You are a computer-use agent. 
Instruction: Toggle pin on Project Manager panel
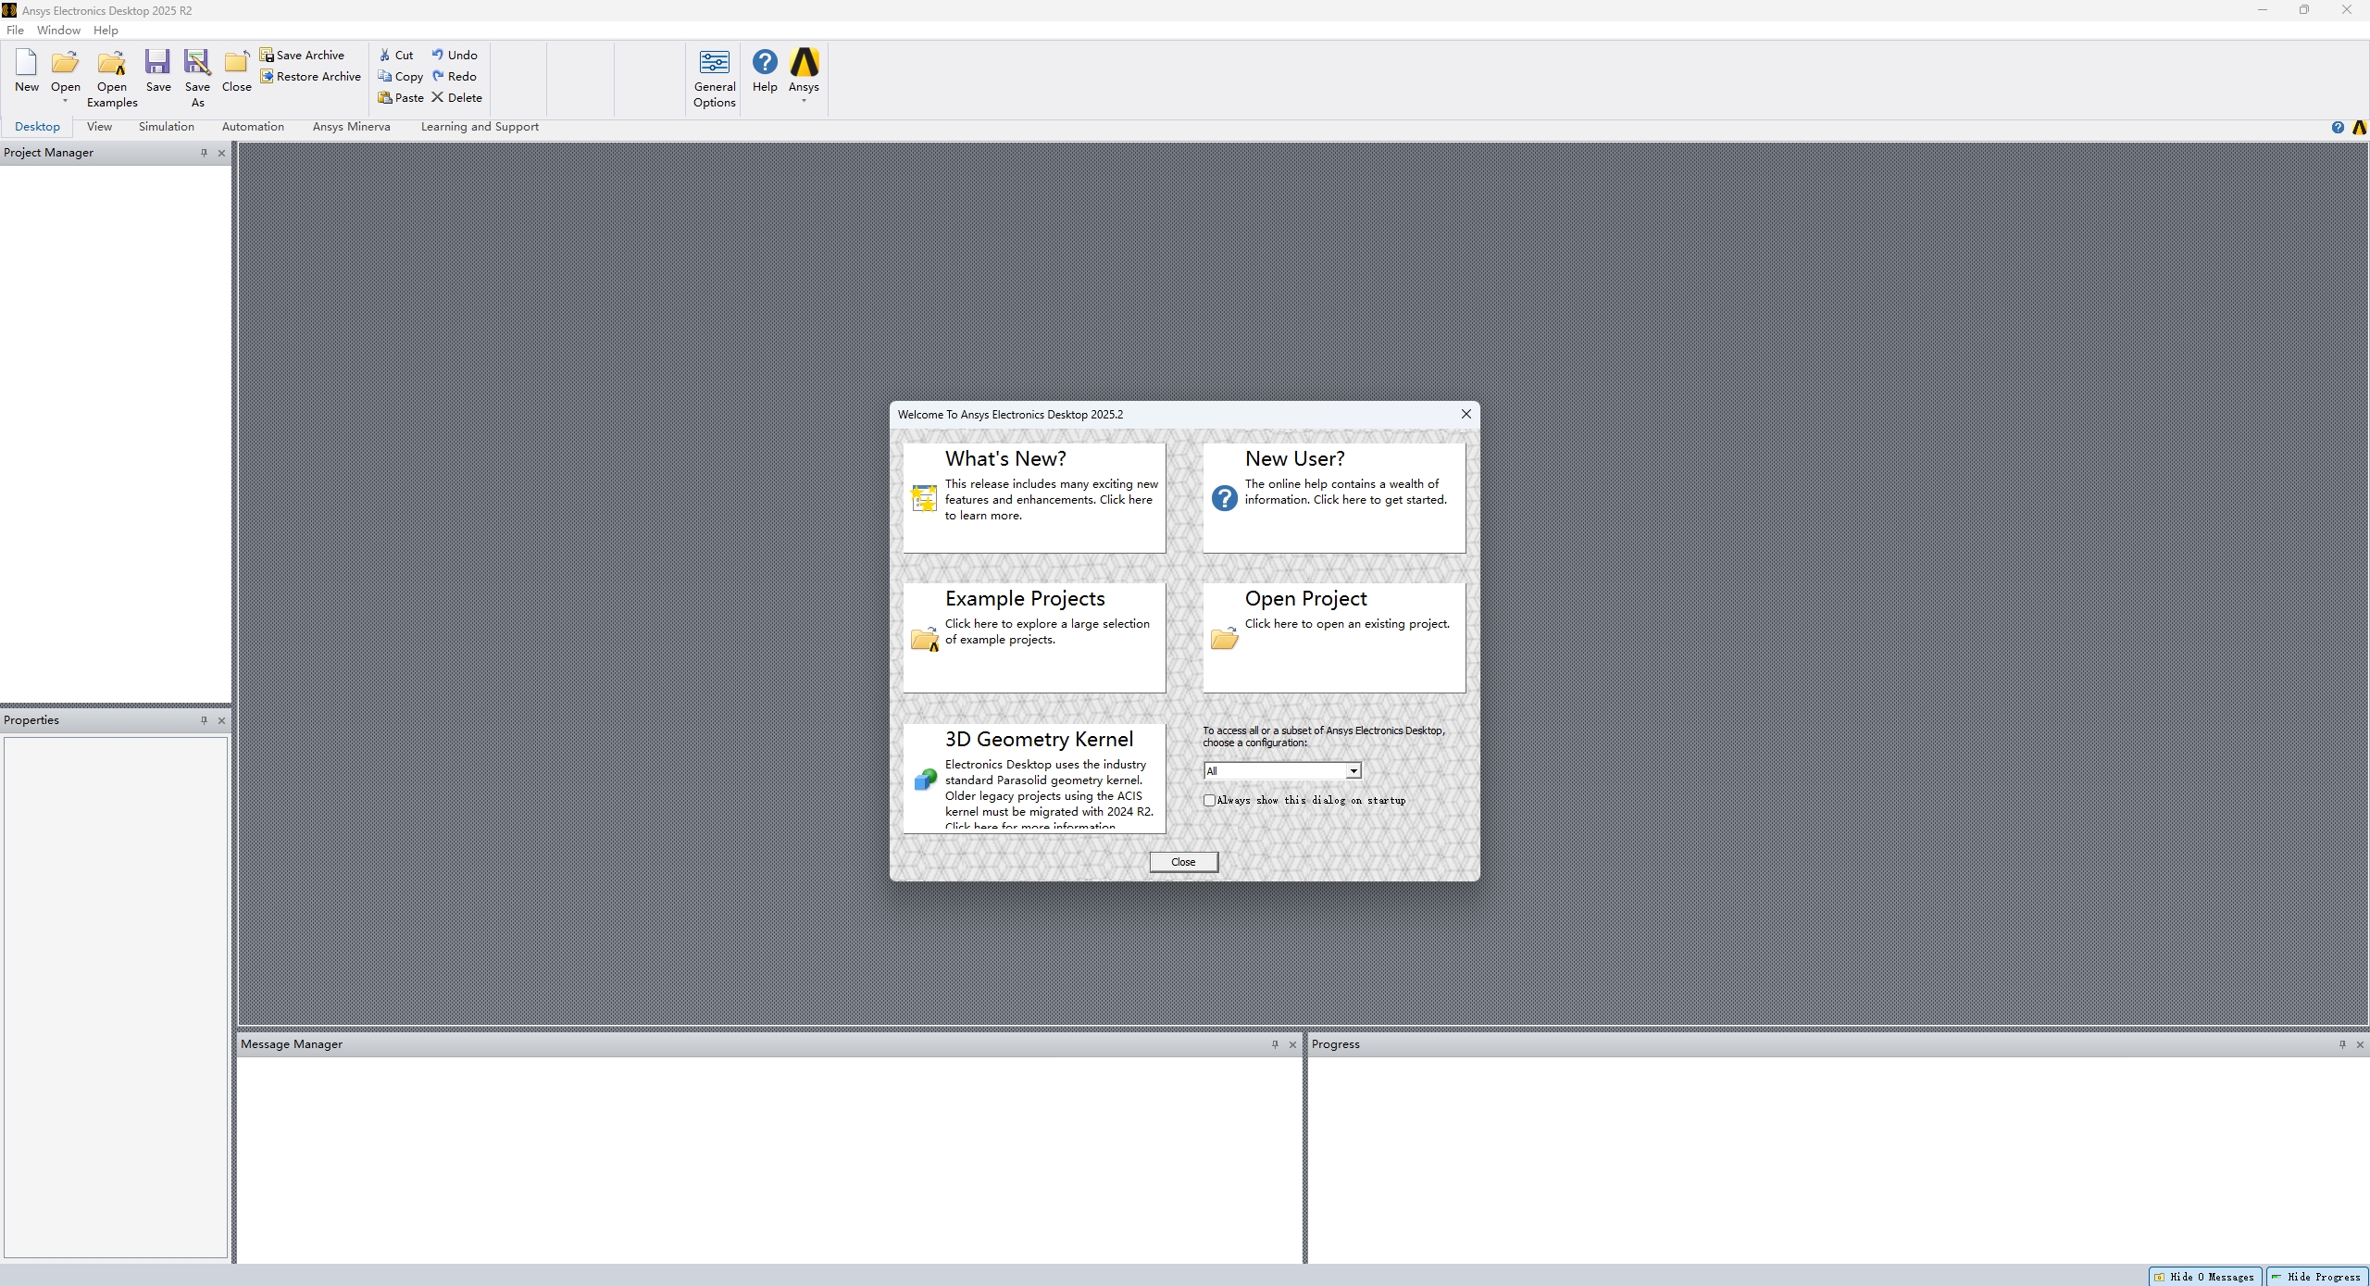pyautogui.click(x=204, y=153)
